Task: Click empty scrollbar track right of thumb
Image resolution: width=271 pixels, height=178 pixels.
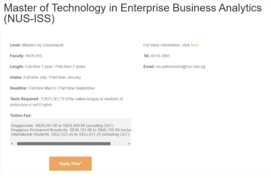Action: coord(119,144)
